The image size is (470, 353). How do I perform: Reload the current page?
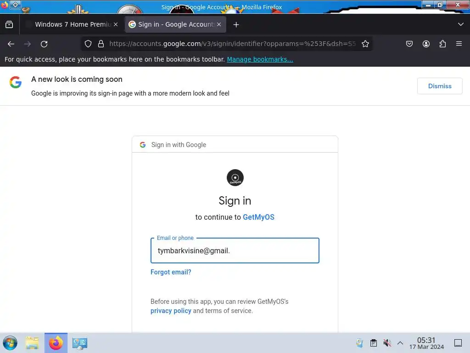[44, 44]
